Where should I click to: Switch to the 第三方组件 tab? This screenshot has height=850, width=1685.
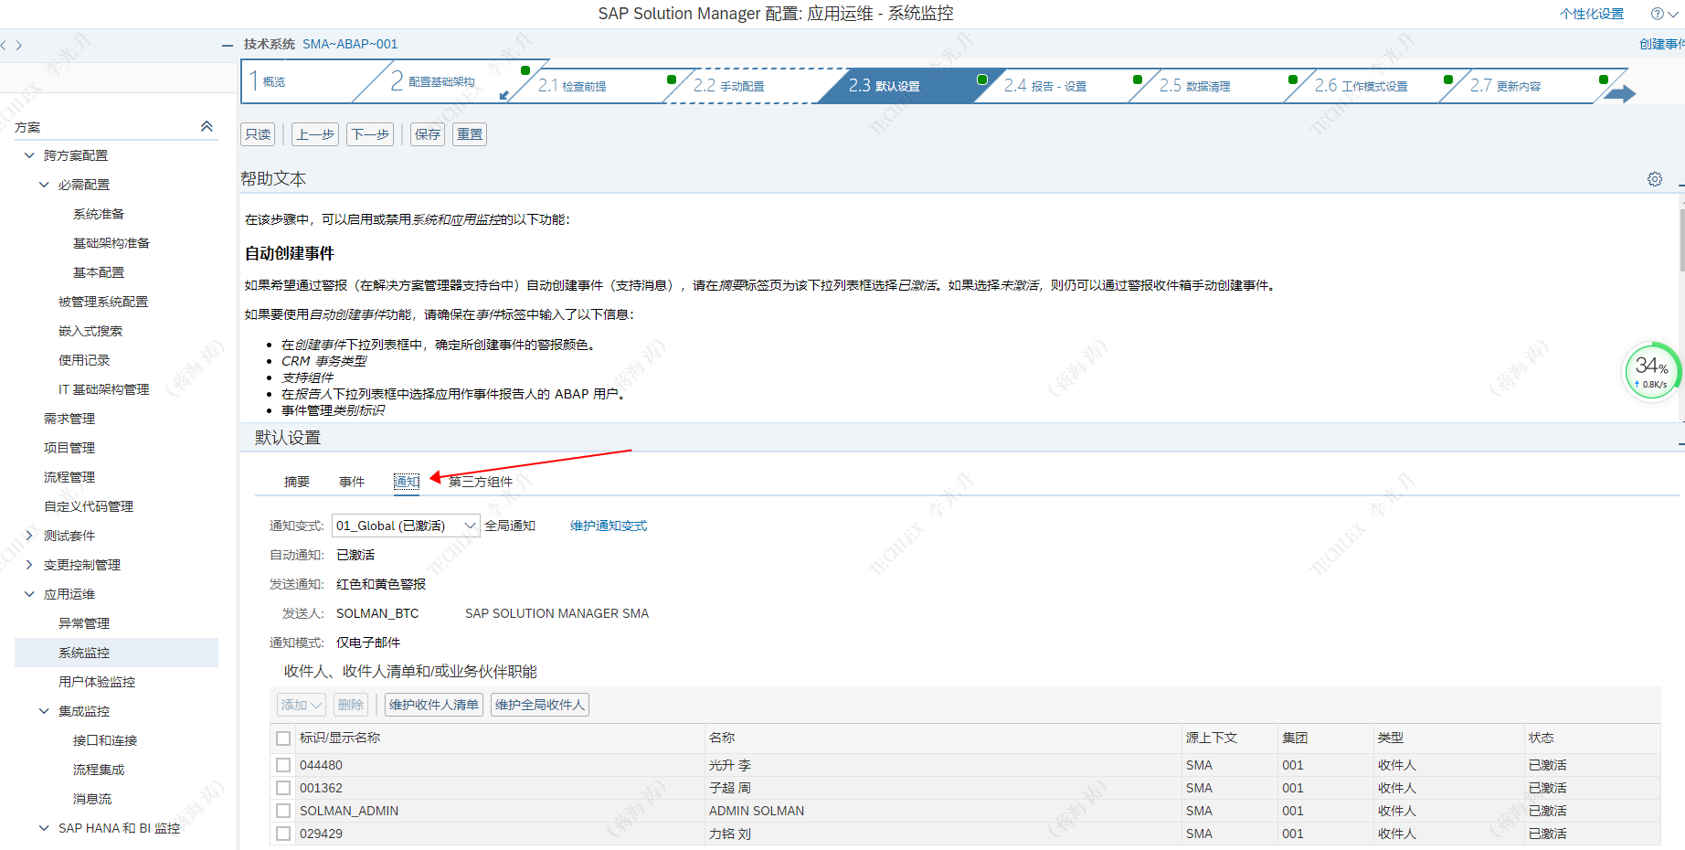click(481, 482)
